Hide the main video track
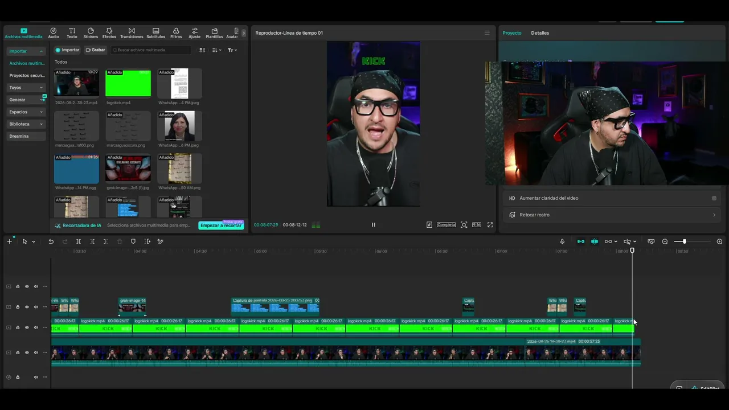Image resolution: width=729 pixels, height=410 pixels. tap(27, 352)
